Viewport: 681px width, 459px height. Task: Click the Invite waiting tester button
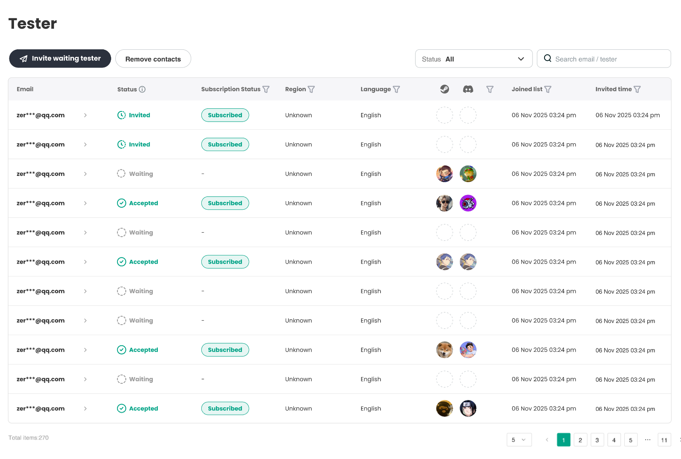[x=60, y=59]
